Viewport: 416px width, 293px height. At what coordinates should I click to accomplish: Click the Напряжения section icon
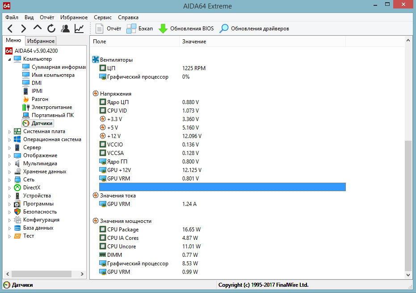click(96, 94)
